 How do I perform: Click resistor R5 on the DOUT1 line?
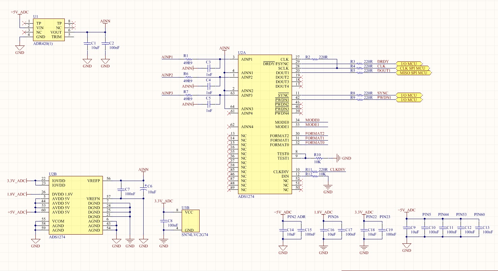coord(359,73)
